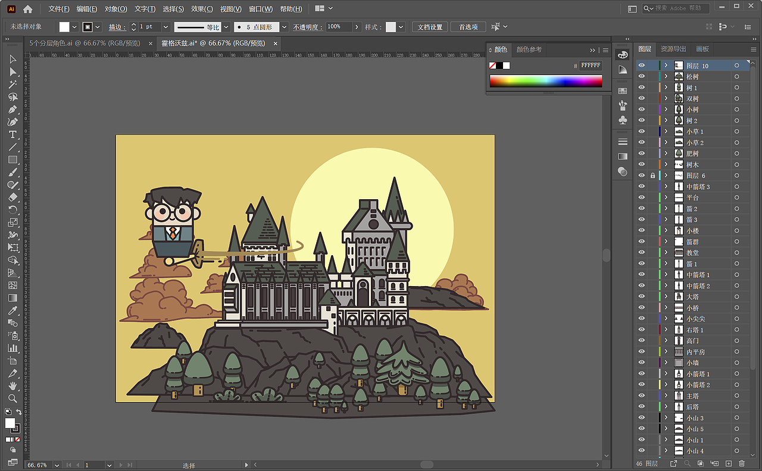Screen dimensions: 762x471
Task: Open the zoom level dropdown in status bar
Action: (x=57, y=465)
